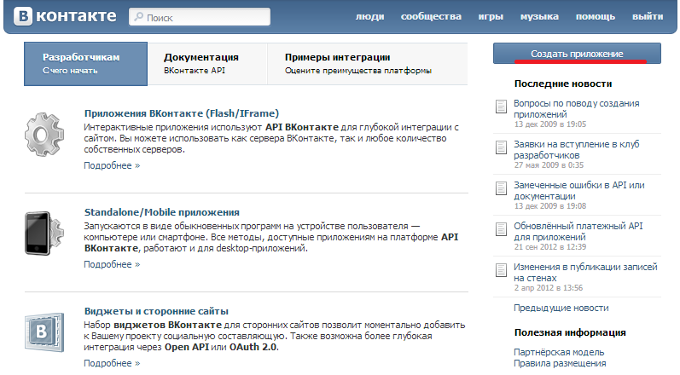Click the date 13 дек 2009 в 19:05
680x375 pixels.
[x=550, y=124]
